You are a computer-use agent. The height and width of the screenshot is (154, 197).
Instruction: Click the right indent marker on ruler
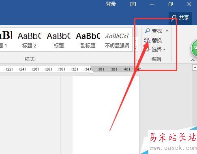click(x=91, y=71)
